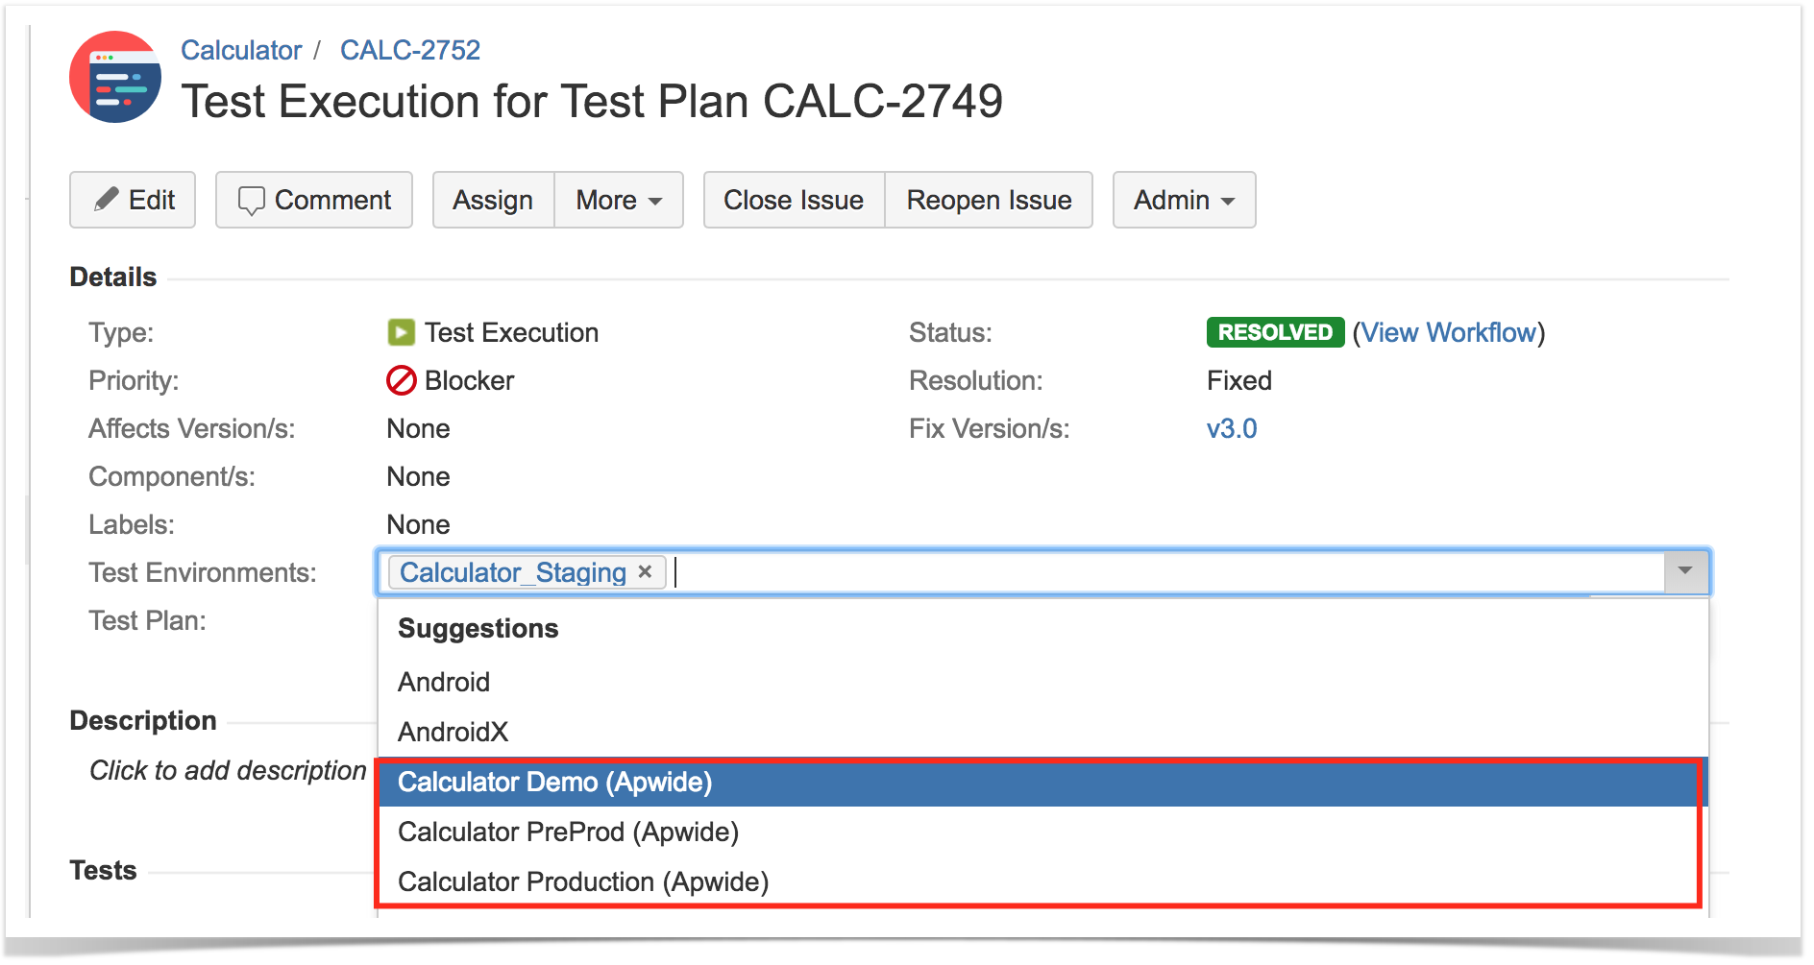This screenshot has width=1814, height=965.
Task: Click the Test Plan field label
Action: tap(148, 620)
